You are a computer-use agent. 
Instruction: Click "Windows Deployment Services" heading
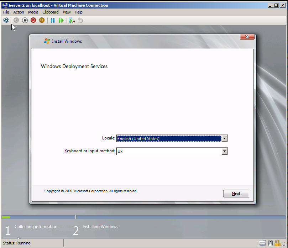(74, 66)
